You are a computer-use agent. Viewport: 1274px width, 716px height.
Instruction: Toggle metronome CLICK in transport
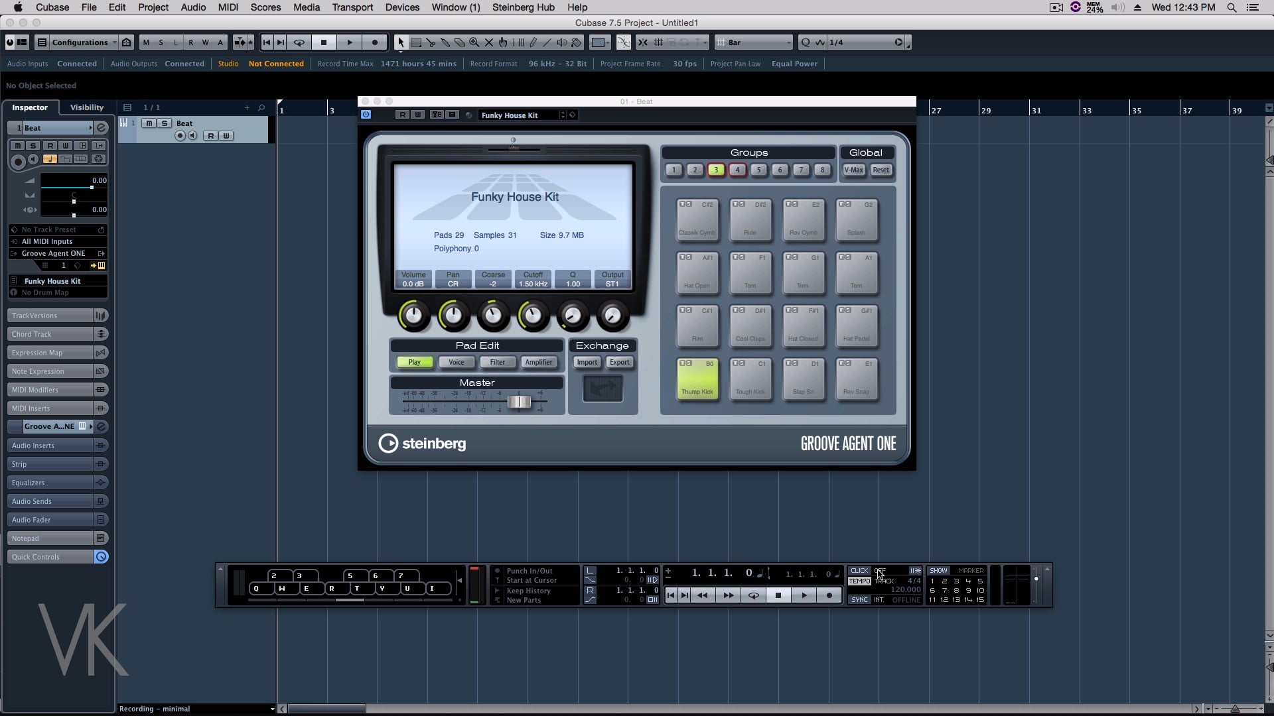point(859,571)
